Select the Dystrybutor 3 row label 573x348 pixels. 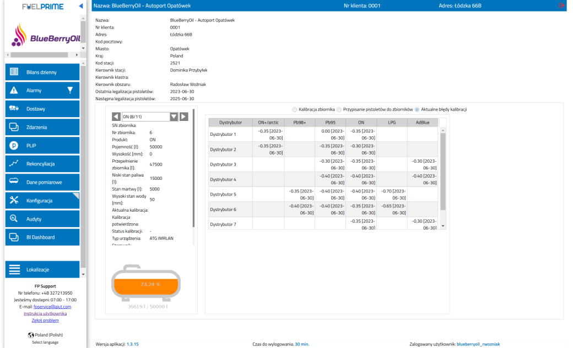pyautogui.click(x=223, y=164)
